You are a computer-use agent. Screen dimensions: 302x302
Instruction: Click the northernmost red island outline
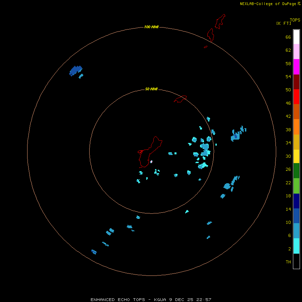pyautogui.click(x=220, y=21)
